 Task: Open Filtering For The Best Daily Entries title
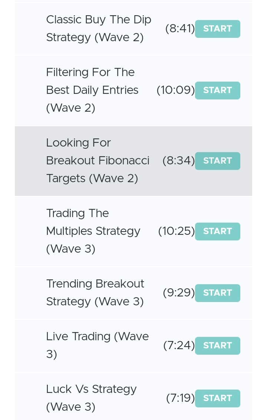[x=92, y=90]
